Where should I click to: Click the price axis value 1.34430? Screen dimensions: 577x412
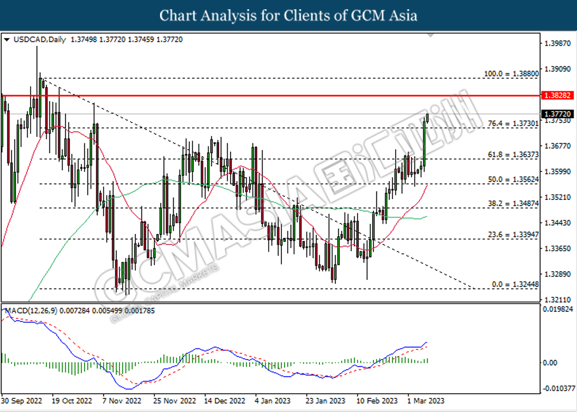click(558, 223)
